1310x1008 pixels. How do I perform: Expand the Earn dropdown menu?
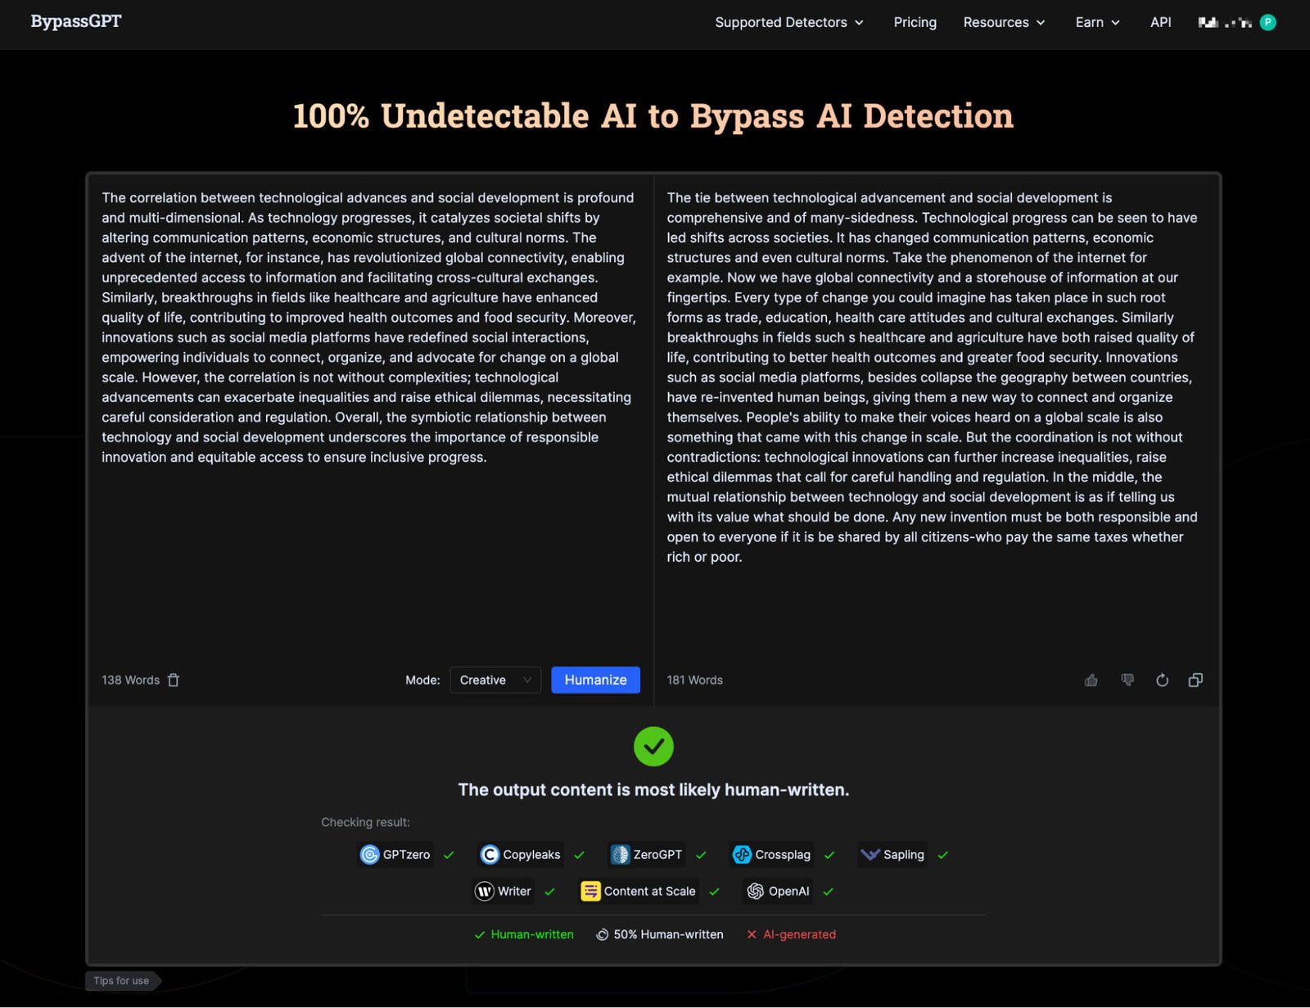pos(1097,22)
